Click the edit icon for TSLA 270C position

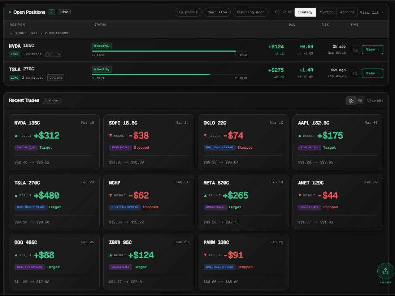[x=355, y=73]
